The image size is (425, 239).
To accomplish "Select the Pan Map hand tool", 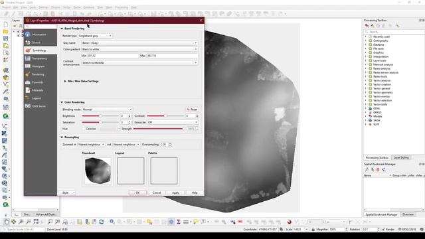I will [x=6, y=222].
